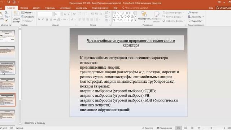Click the Что вы хотите сделать search field
Viewport: 231px width, 130px height.
click(x=135, y=8)
